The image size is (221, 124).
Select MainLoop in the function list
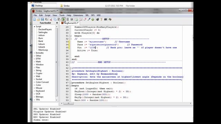click(x=43, y=50)
